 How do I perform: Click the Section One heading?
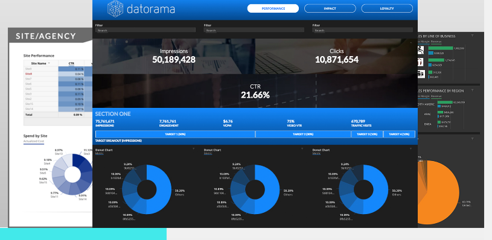[113, 114]
